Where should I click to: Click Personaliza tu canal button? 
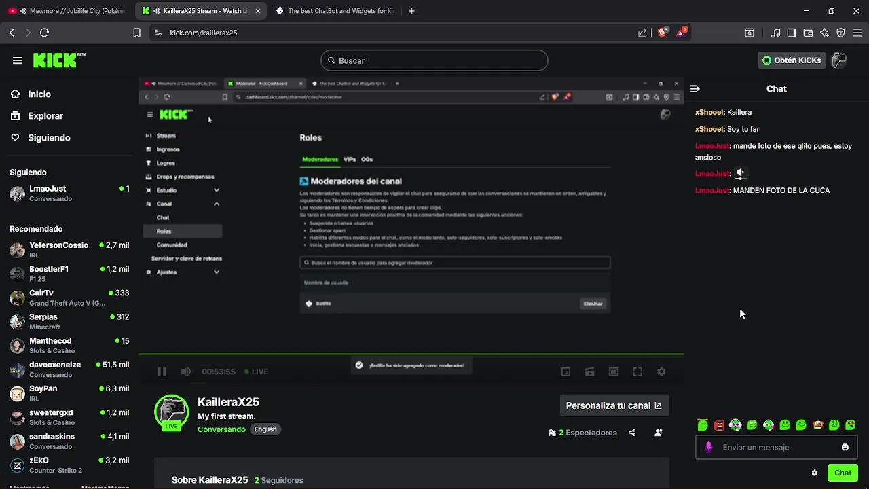coord(614,405)
